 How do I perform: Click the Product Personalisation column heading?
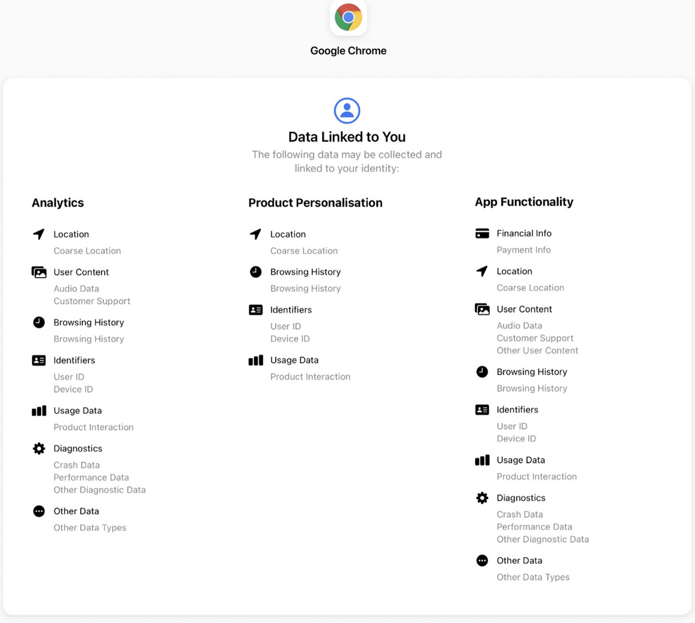[x=315, y=203]
